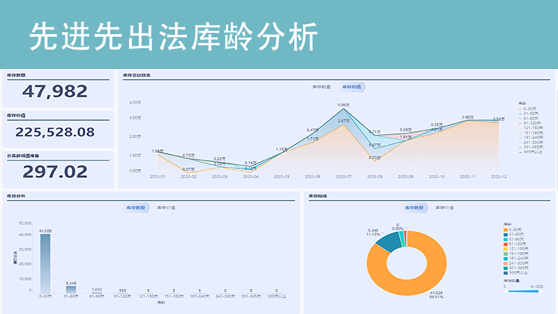The height and width of the screenshot is (314, 558).
Task: Click the 47,982 库存数量 value
Action: click(x=55, y=91)
